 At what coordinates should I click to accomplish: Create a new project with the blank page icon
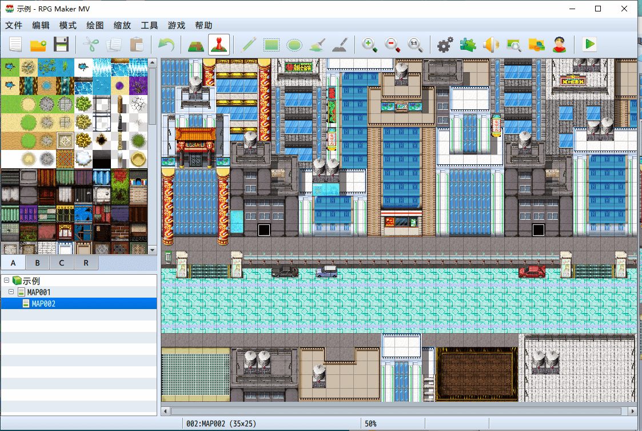pos(15,44)
